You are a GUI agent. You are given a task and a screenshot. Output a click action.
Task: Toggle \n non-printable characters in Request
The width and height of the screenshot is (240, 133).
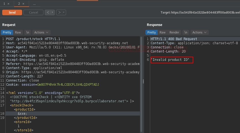28,32
